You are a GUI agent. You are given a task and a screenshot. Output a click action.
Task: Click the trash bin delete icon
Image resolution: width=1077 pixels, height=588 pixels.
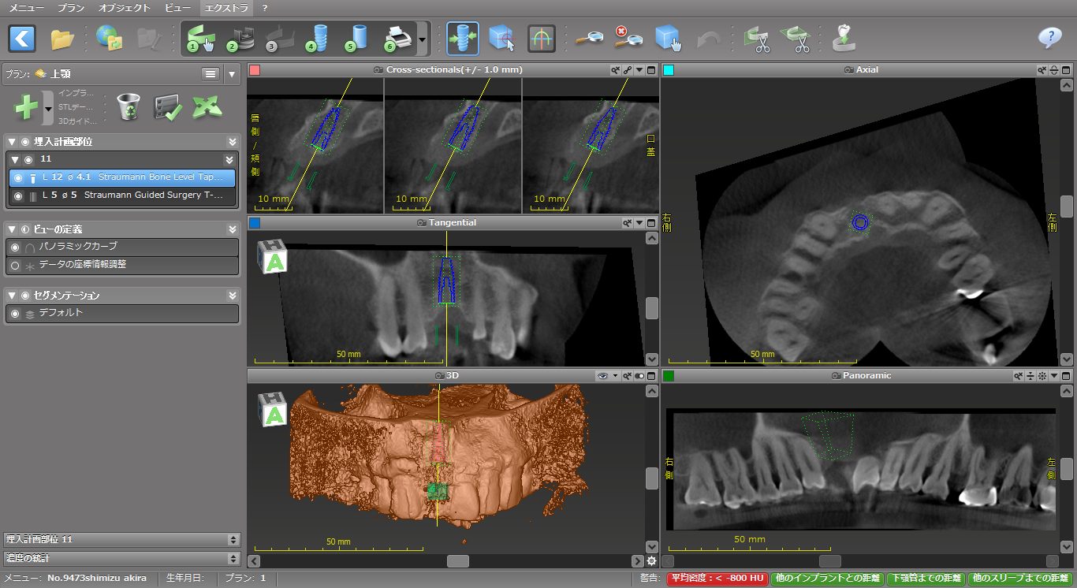click(x=128, y=106)
